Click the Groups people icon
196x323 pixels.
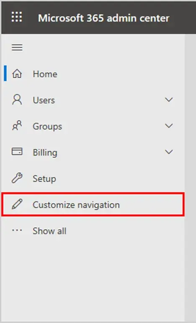pos(17,125)
